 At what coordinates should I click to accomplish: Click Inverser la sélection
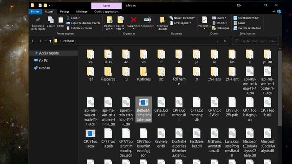pyautogui.click(x=247, y=28)
